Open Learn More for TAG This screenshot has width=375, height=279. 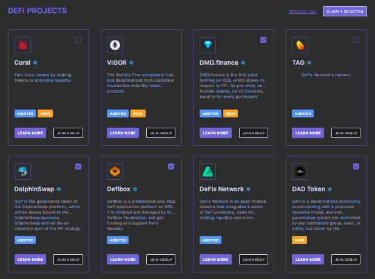(x=308, y=133)
